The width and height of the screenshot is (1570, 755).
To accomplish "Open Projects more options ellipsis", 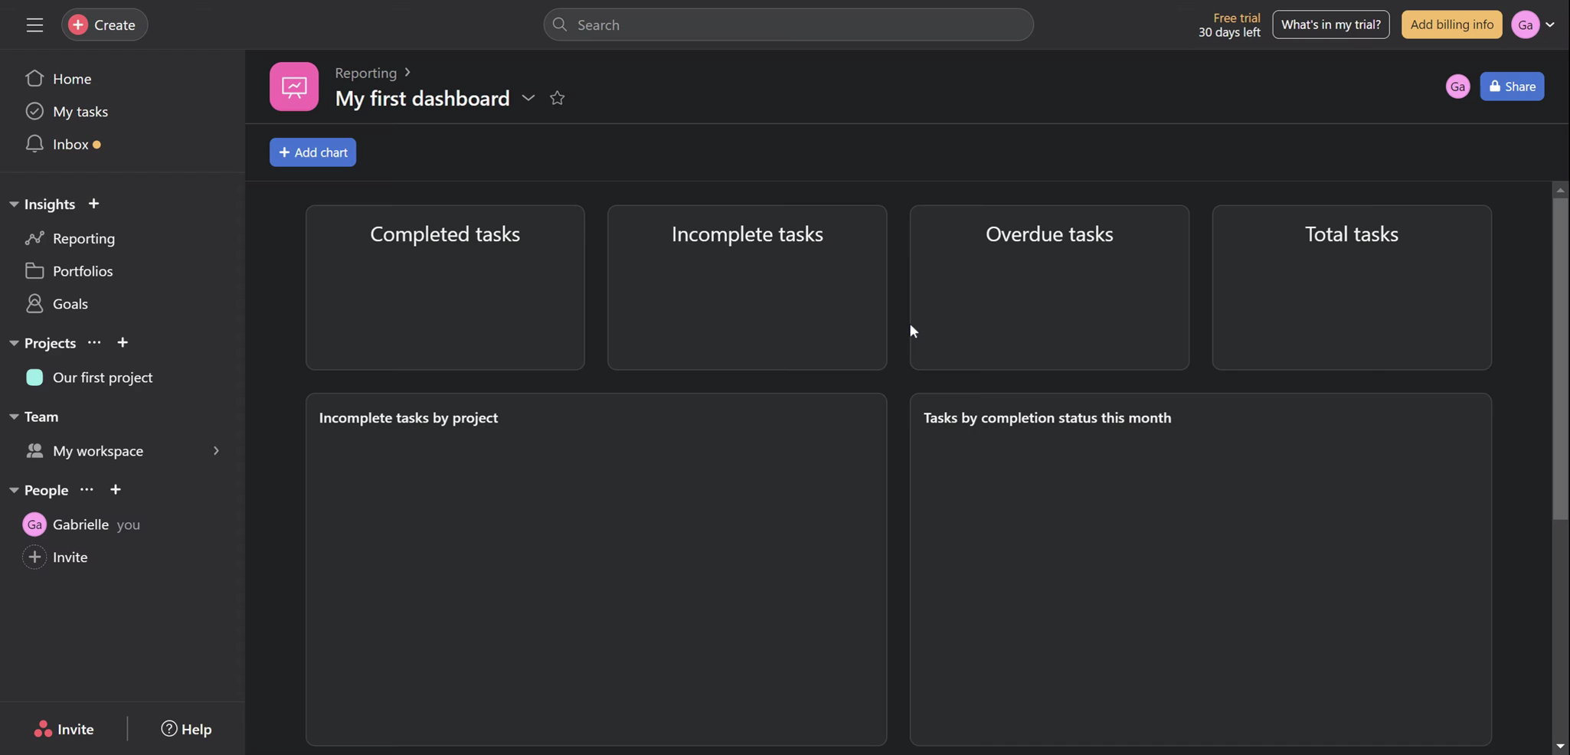I will tap(94, 342).
